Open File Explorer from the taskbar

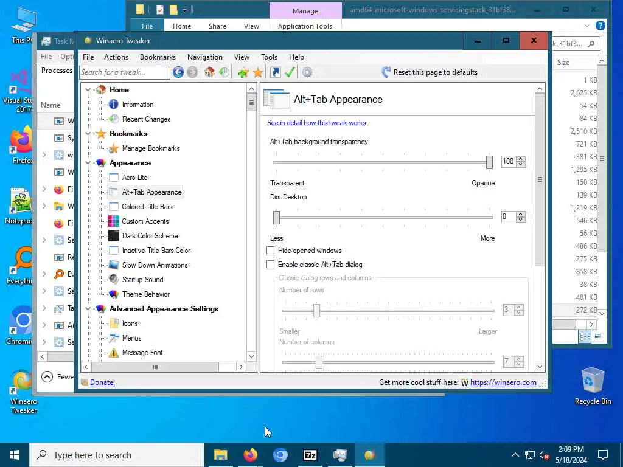pos(220,455)
